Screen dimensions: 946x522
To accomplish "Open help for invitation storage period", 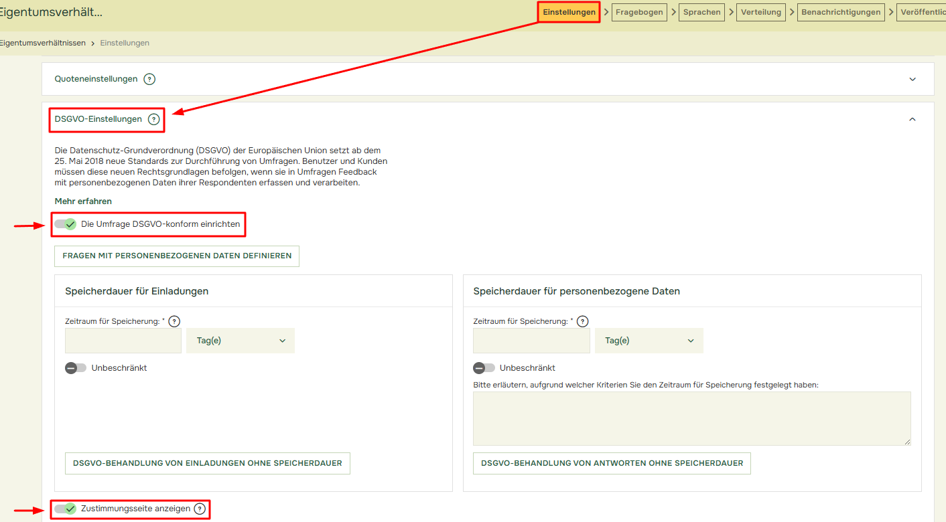I will pos(174,321).
